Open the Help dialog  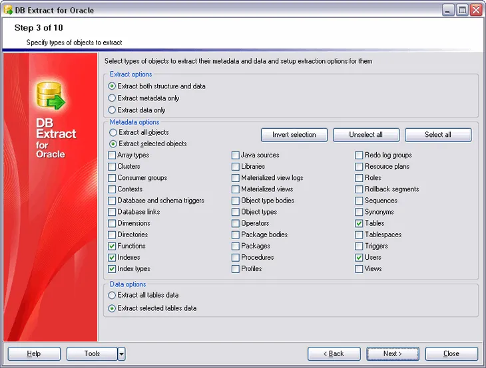pyautogui.click(x=34, y=353)
